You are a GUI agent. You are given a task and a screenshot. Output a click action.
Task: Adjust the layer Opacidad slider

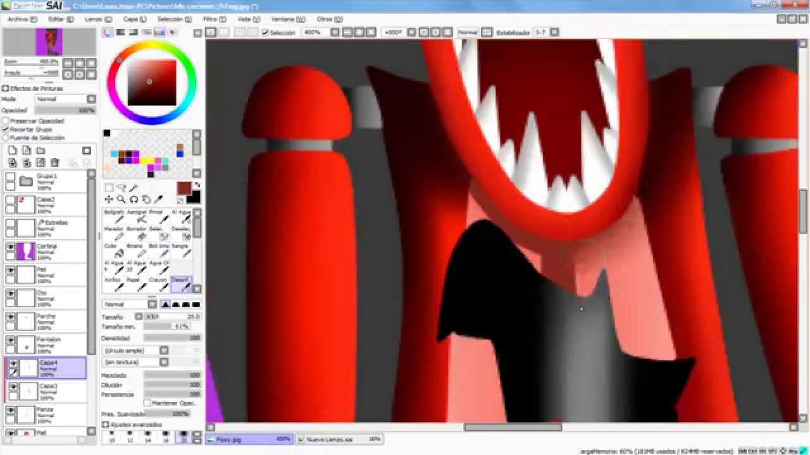[x=65, y=110]
